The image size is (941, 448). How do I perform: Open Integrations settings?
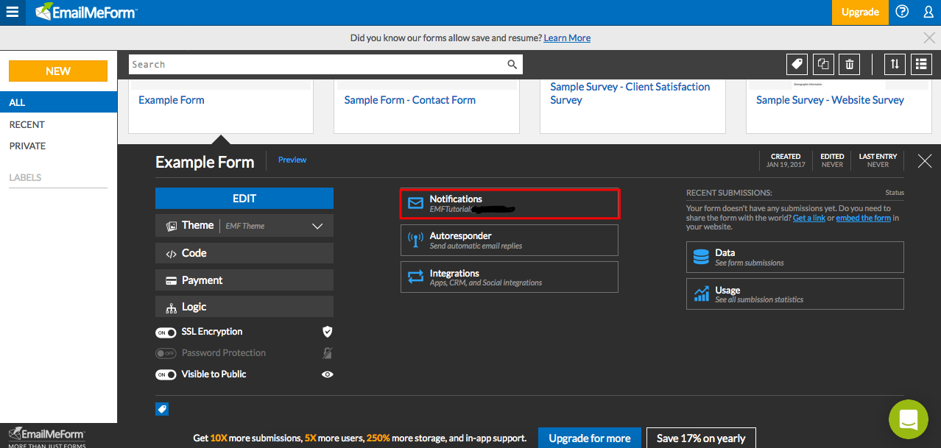pyautogui.click(x=510, y=277)
